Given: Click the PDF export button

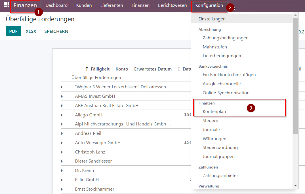Looking at the screenshot, I should [x=13, y=31].
